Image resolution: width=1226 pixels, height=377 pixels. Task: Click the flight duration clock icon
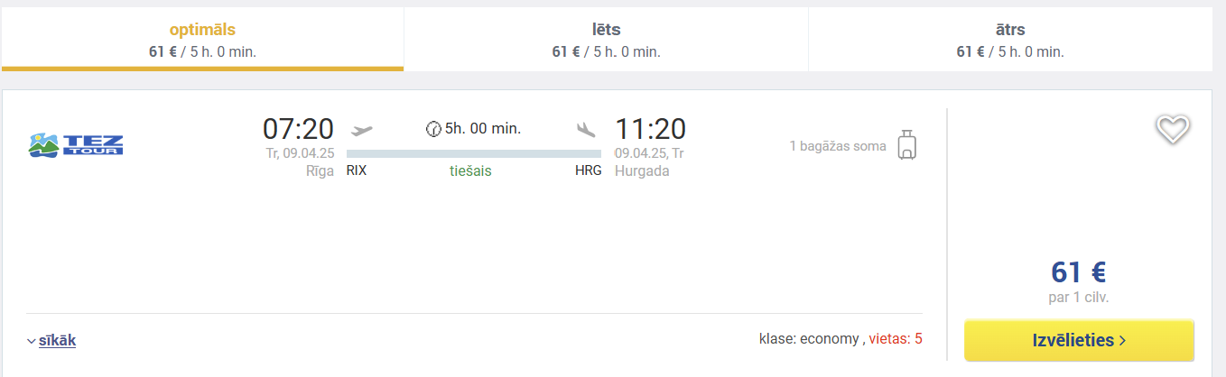click(433, 129)
